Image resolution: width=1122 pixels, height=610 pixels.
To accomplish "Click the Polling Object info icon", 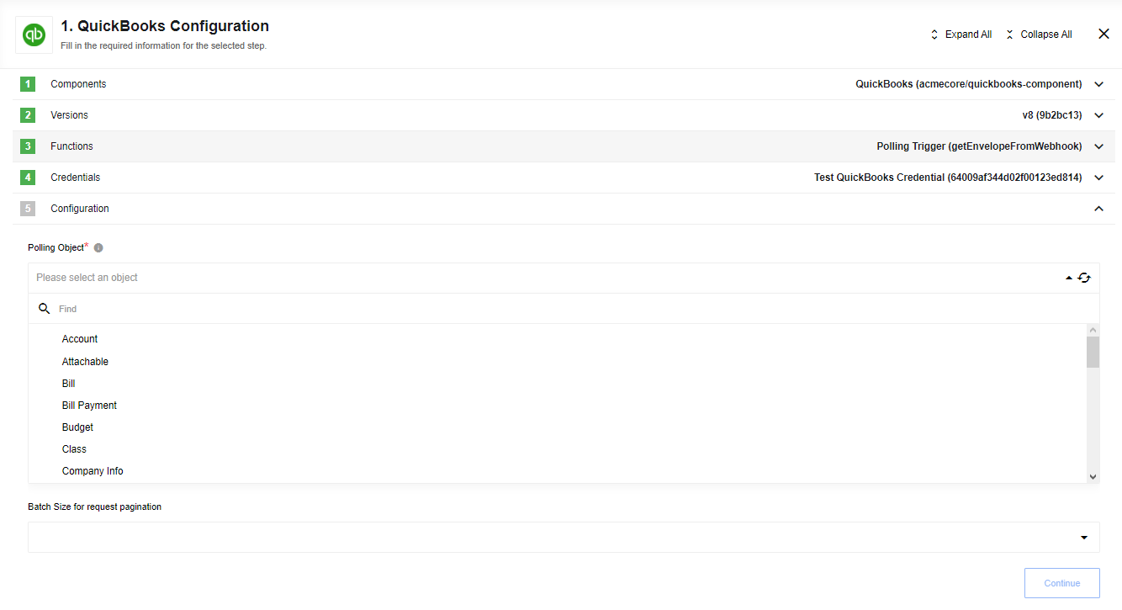I will tap(98, 248).
